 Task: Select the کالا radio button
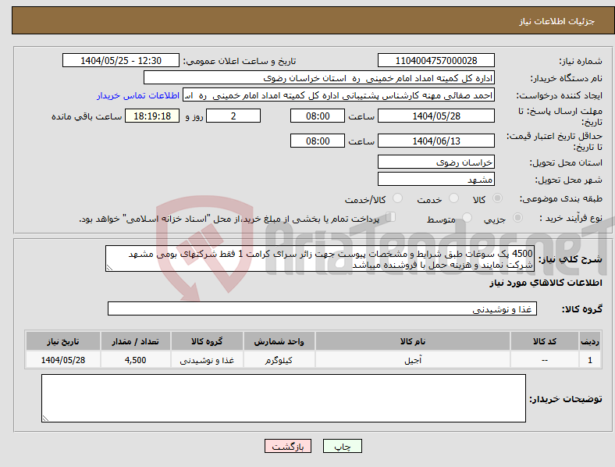pyautogui.click(x=497, y=198)
